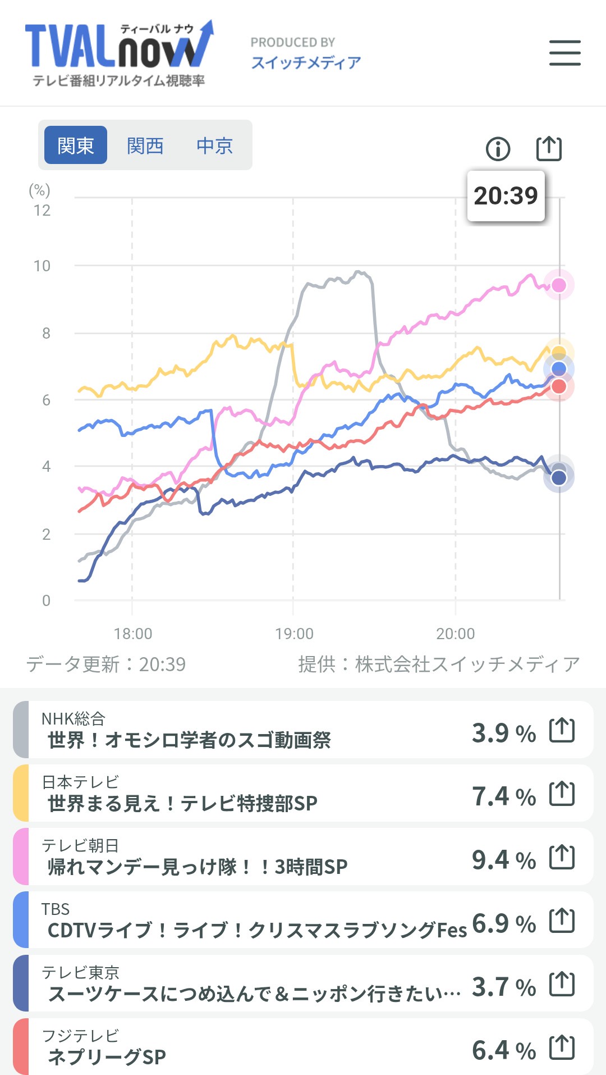
Task: Click the yellow 日本テレビ chart data point
Action: (x=559, y=352)
